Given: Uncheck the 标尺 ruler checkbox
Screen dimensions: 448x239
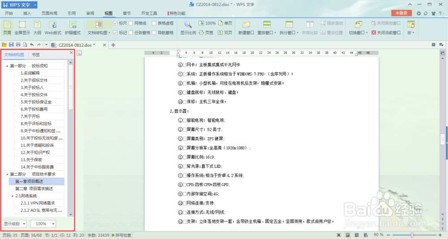Looking at the screenshot, I should pos(115,23).
